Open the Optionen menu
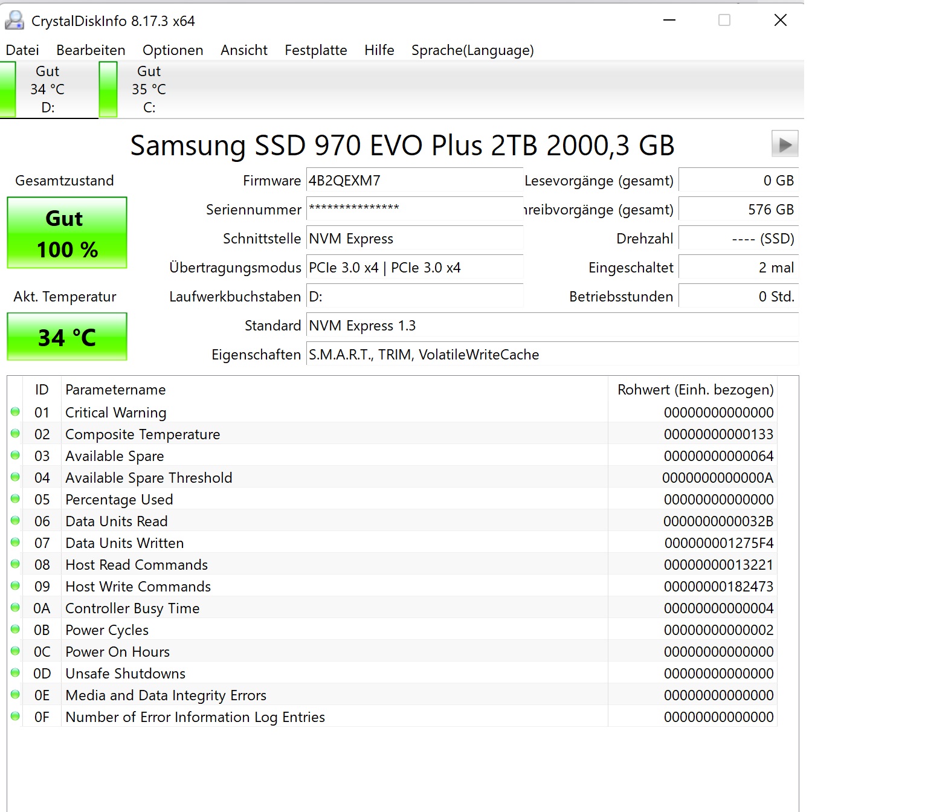 (x=173, y=50)
